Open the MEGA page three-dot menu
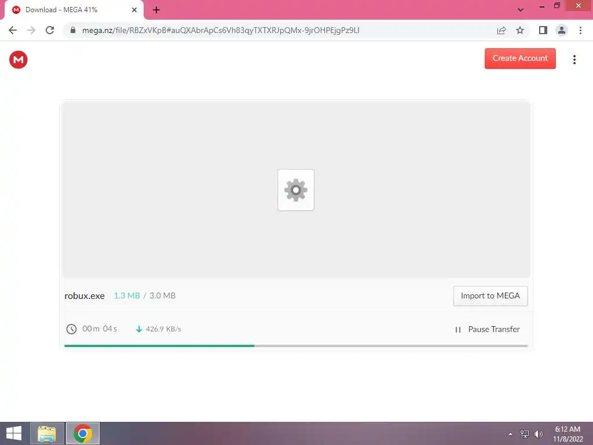593x445 pixels. 574,60
